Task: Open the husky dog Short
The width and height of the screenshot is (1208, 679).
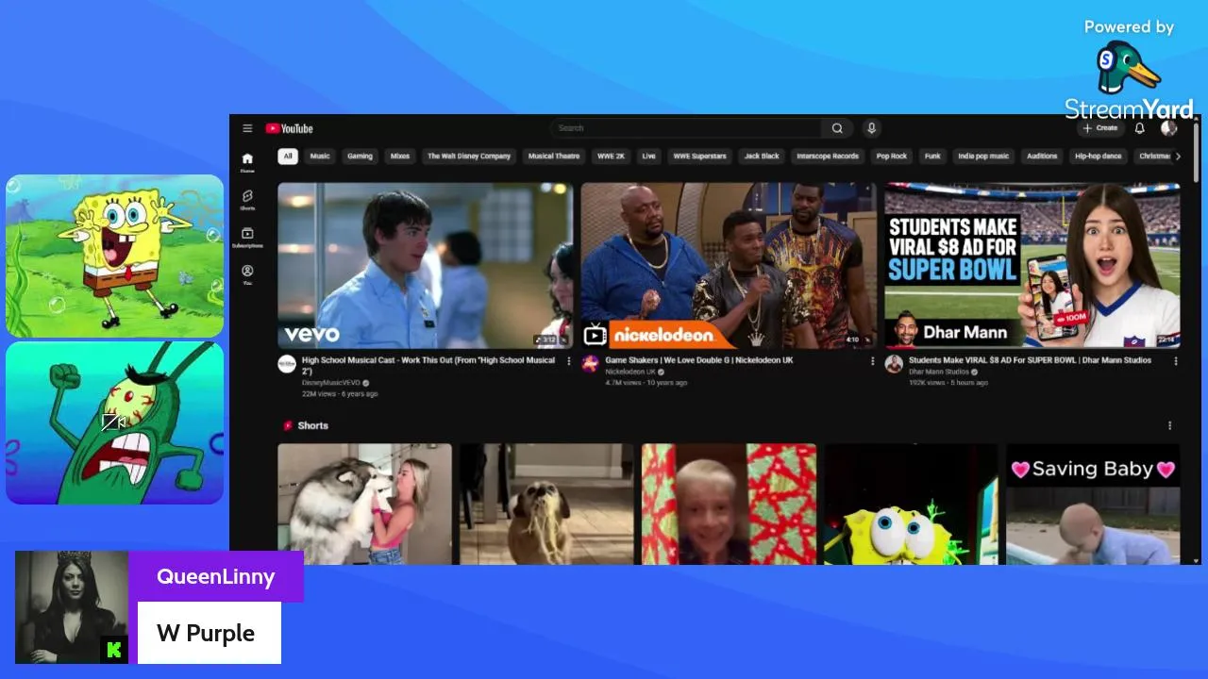Action: pos(364,504)
